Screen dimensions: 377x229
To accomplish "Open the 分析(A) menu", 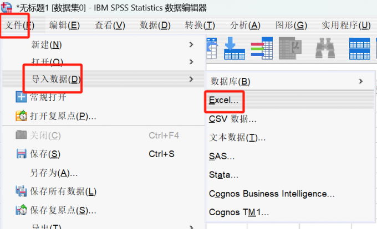I will click(x=245, y=25).
